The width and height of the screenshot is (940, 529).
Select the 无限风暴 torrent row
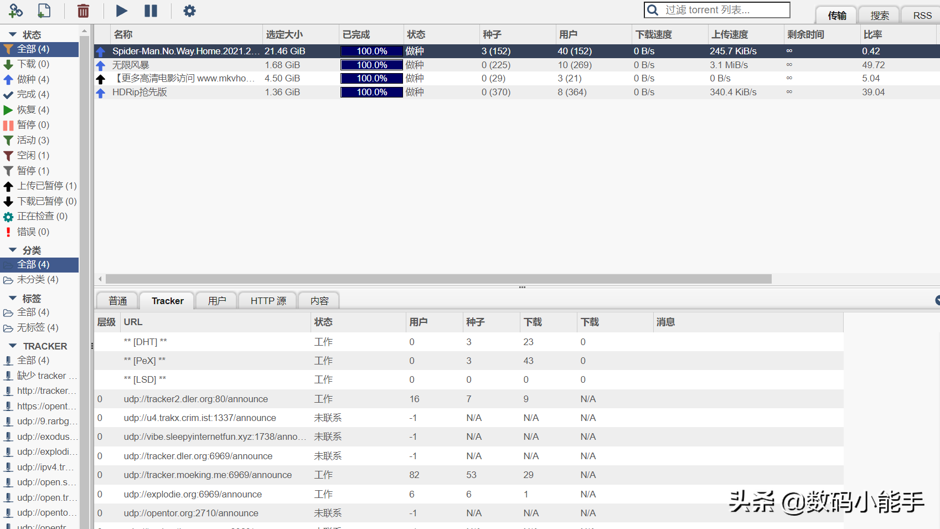point(517,65)
